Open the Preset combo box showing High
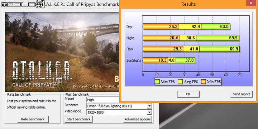Image resolution: width=258 pixels, height=129 pixels. 103,100
